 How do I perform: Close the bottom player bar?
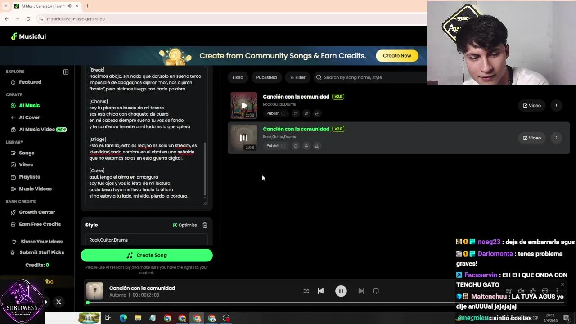click(562, 284)
